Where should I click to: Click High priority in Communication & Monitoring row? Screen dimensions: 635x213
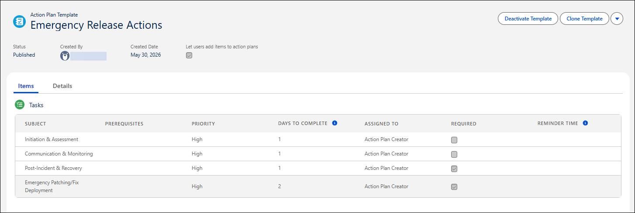coord(197,154)
